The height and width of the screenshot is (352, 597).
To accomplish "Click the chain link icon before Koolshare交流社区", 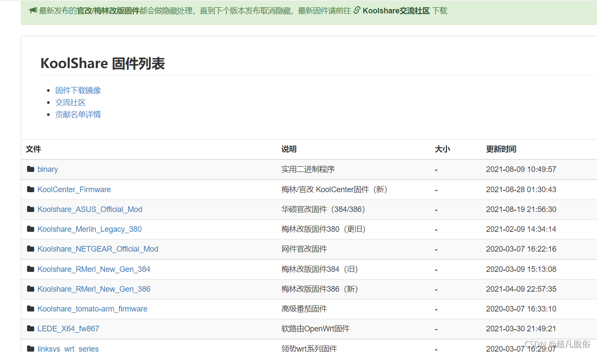I will click(x=357, y=10).
